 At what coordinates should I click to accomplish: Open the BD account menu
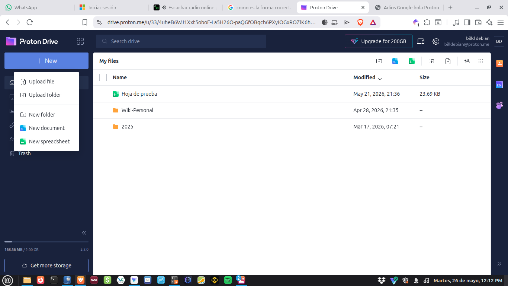[x=499, y=41]
